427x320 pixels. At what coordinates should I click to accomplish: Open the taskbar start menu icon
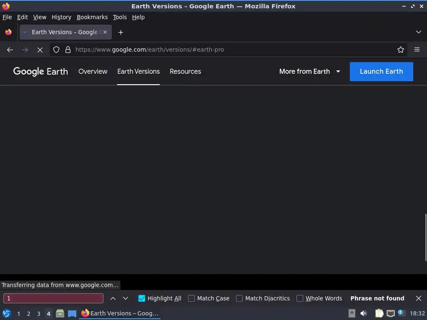7,313
